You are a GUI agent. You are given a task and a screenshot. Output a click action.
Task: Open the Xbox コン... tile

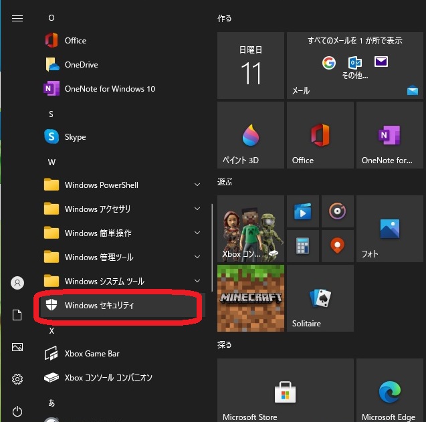(x=251, y=229)
